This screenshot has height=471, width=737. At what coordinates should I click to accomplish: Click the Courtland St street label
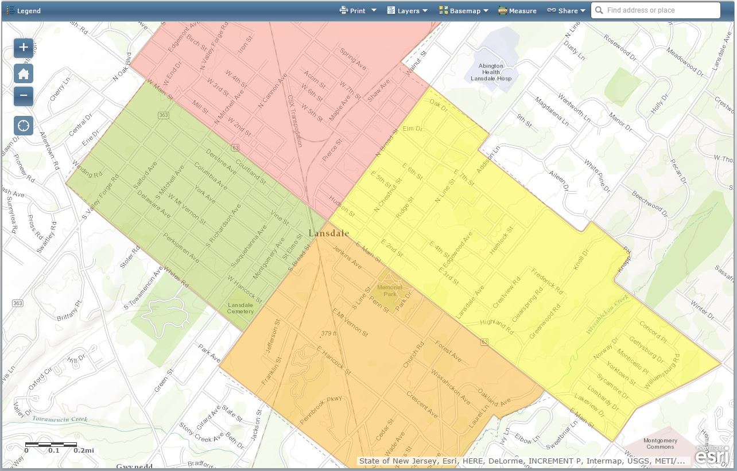251,171
